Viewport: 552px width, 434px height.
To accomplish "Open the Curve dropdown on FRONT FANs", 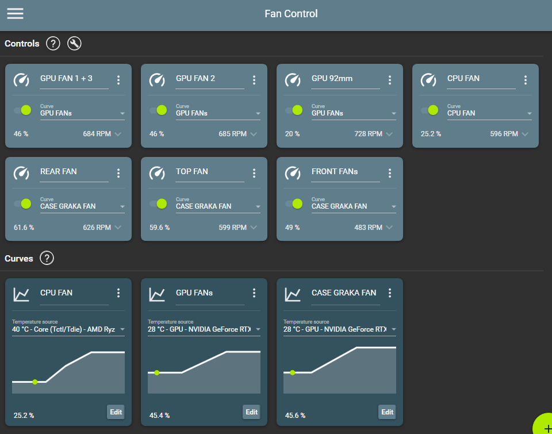I will (x=354, y=205).
